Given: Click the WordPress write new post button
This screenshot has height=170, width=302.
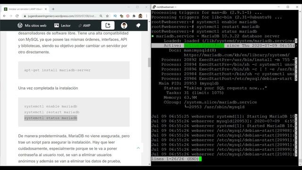Looking at the screenshot, I should click(x=108, y=25).
